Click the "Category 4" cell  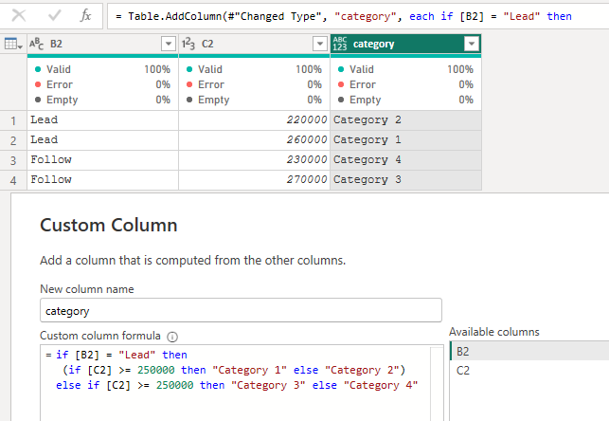click(x=406, y=159)
